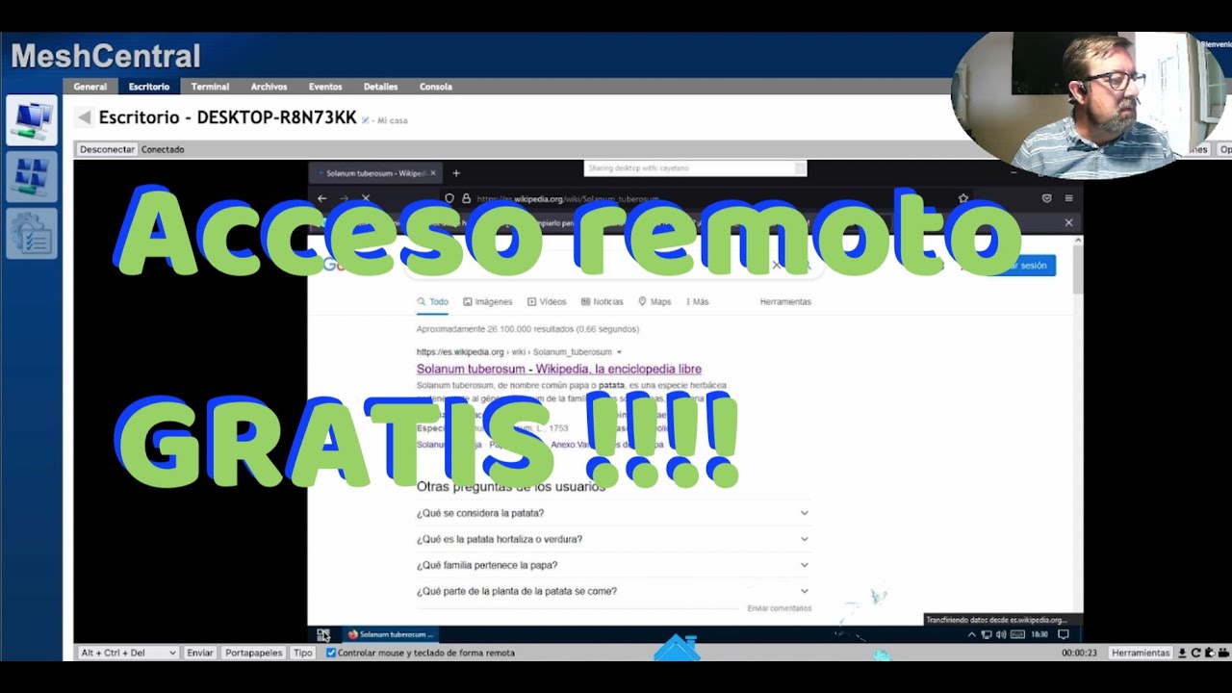Click Herramientas under Google search bar
The image size is (1232, 693).
click(785, 301)
